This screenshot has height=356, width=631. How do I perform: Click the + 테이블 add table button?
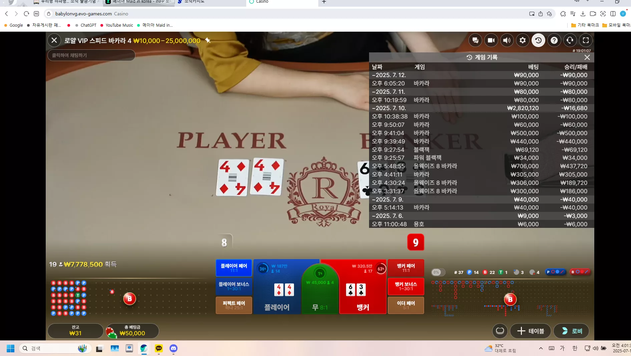(x=531, y=331)
